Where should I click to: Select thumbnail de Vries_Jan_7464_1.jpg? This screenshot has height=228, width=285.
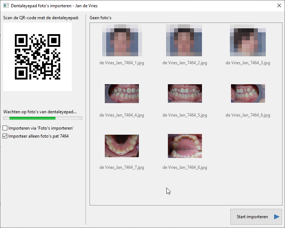click(122, 40)
